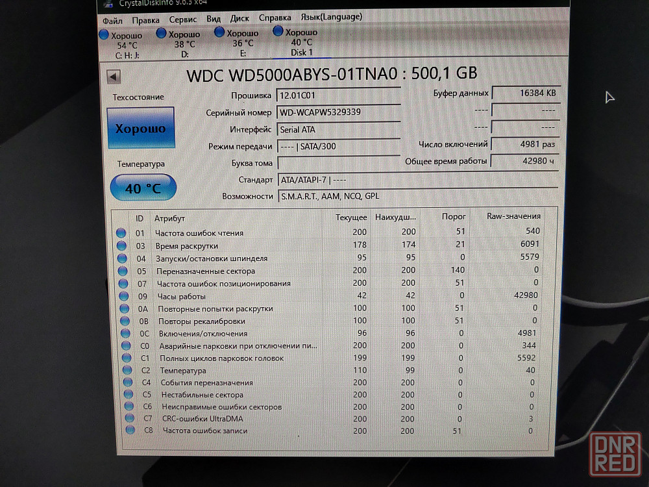Click status icon for attribute 0B Повторы рекалибровки

click(x=125, y=321)
